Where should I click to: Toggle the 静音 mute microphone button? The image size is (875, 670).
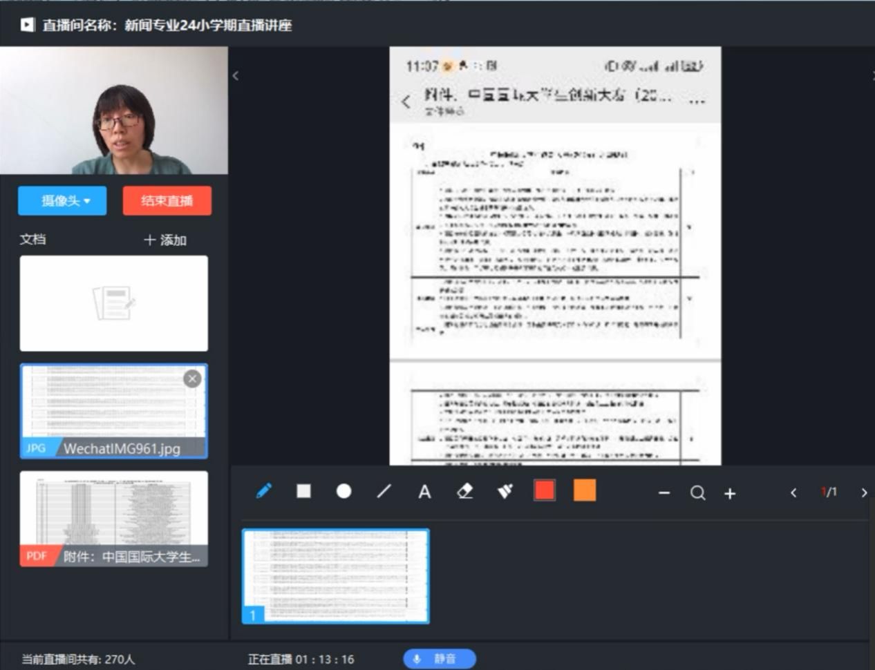coord(439,659)
